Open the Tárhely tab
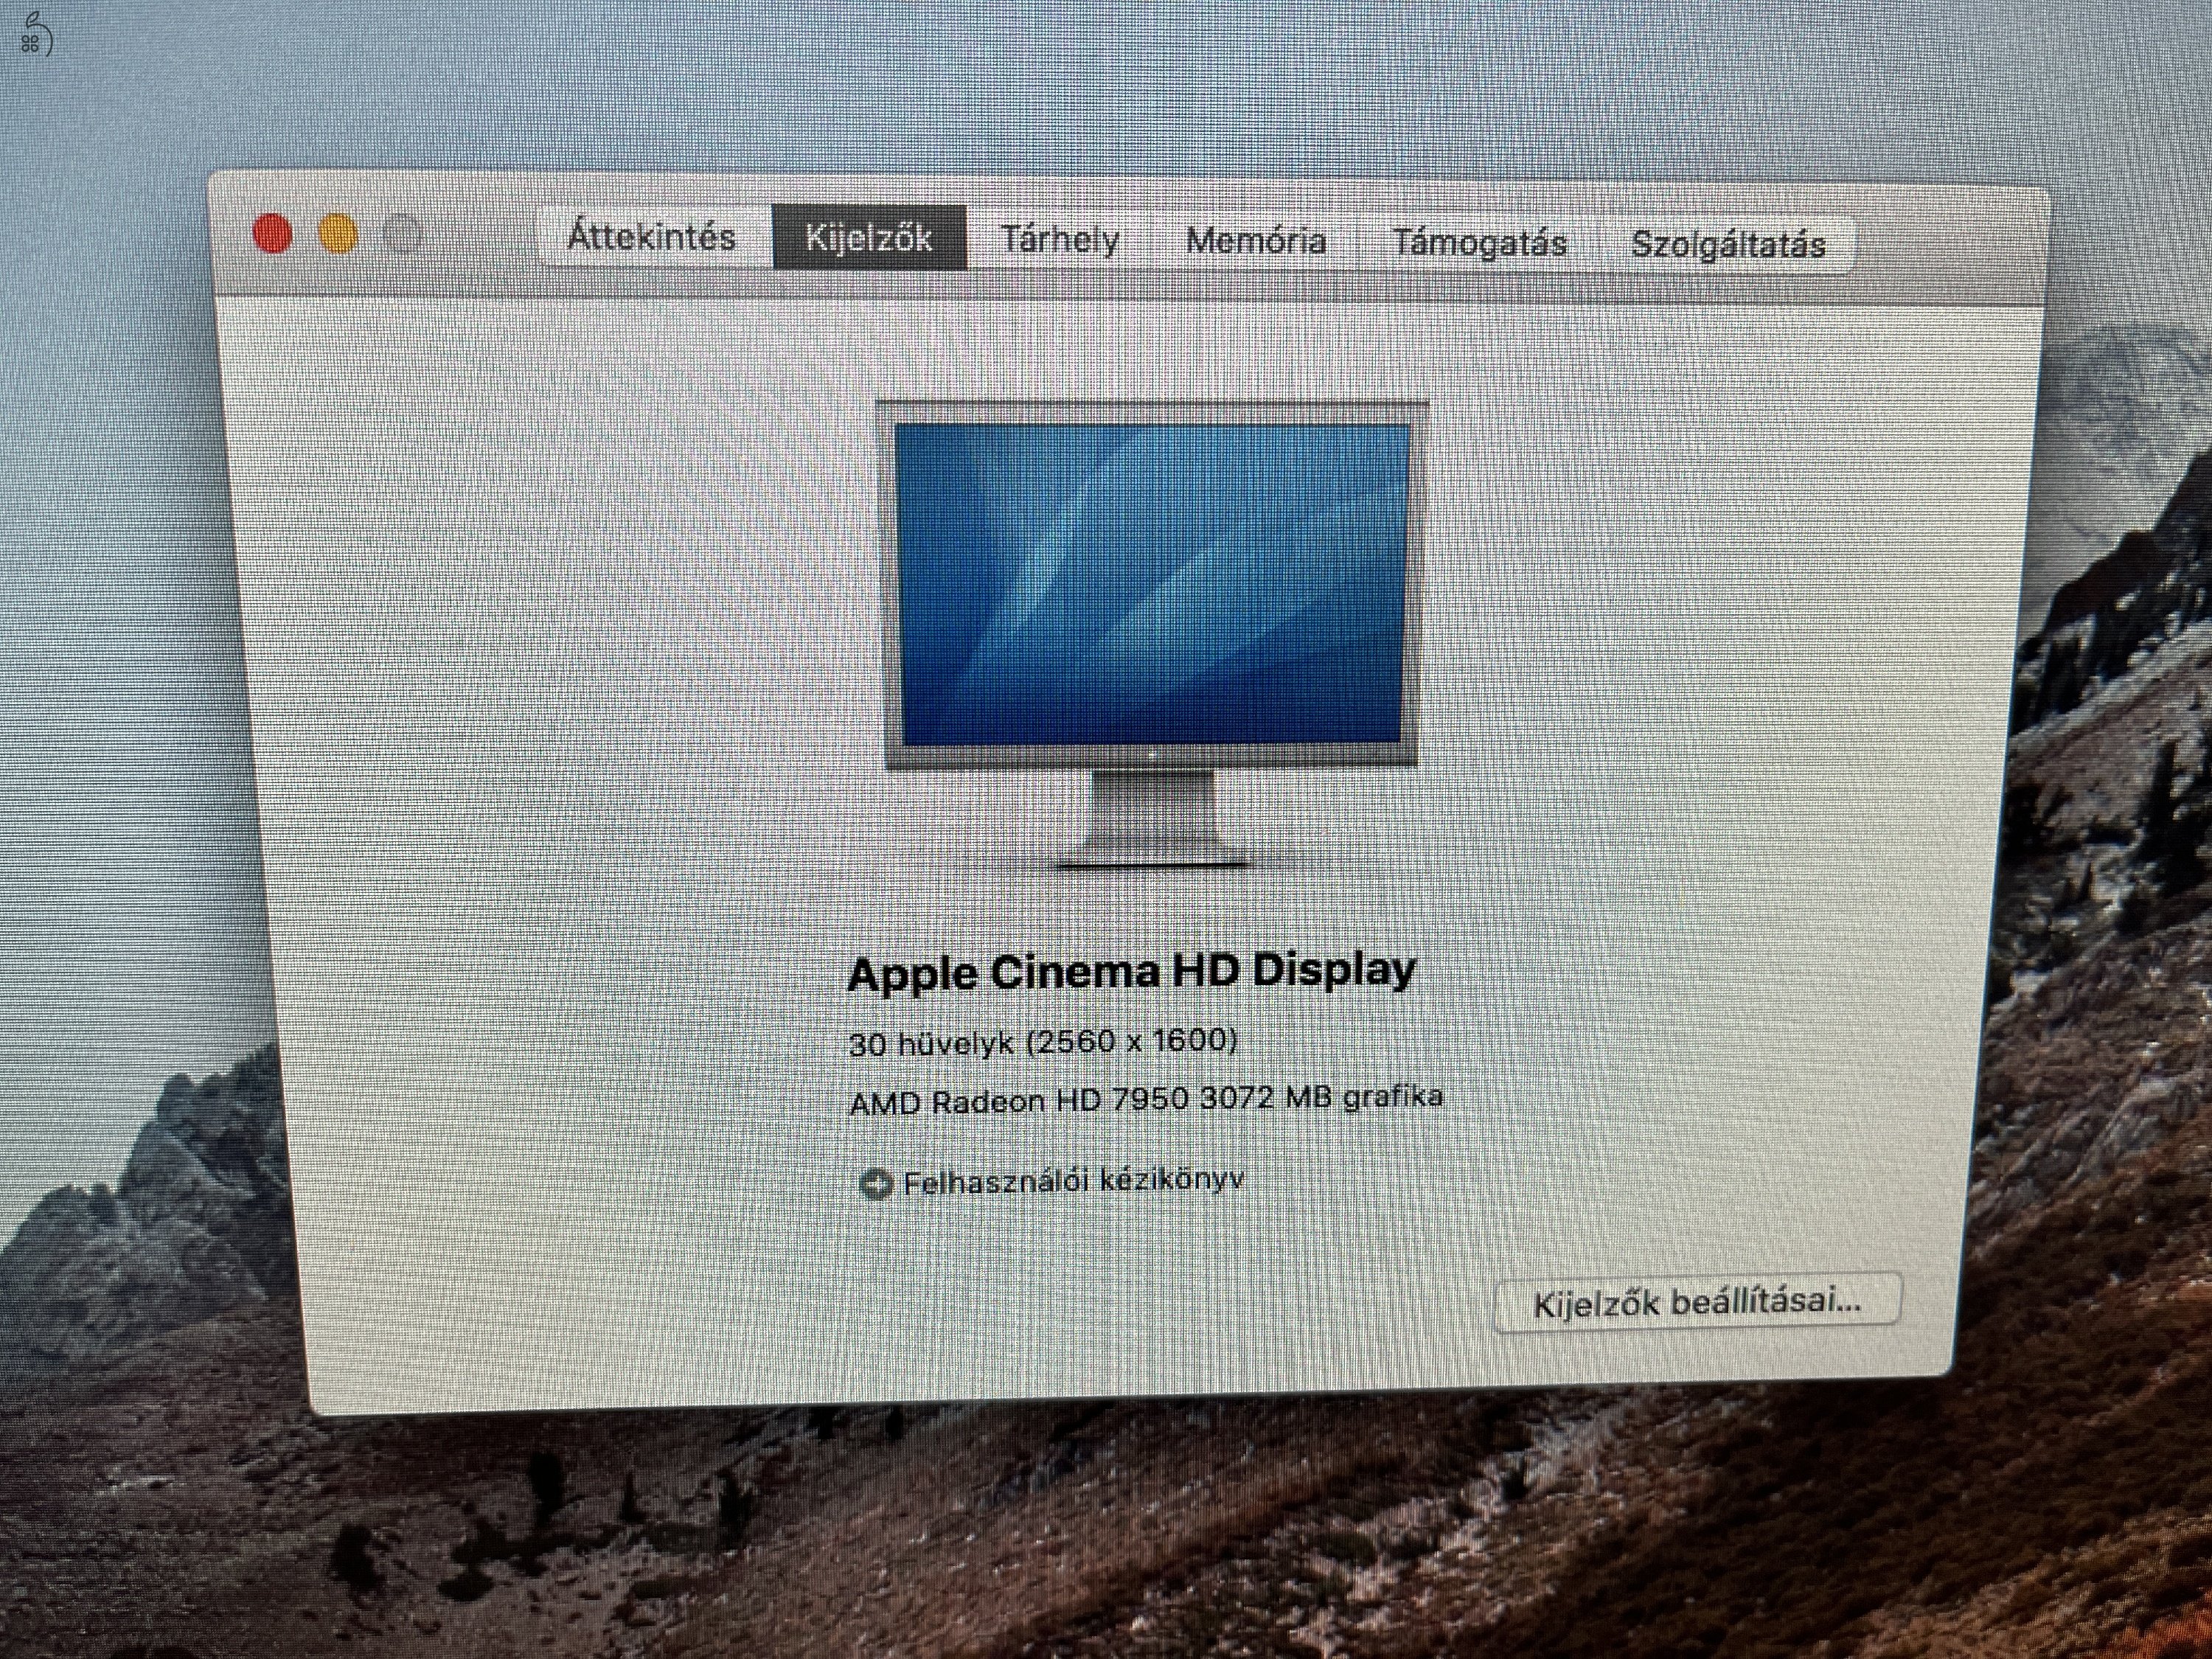 [x=1059, y=240]
